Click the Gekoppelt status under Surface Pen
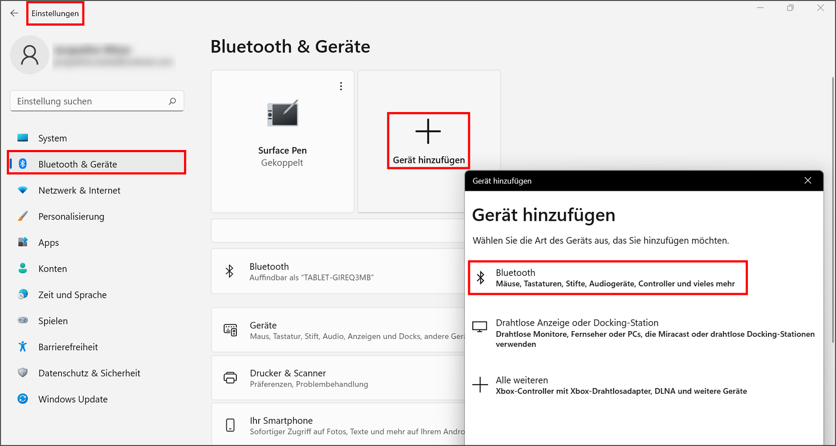This screenshot has width=836, height=446. click(x=282, y=163)
